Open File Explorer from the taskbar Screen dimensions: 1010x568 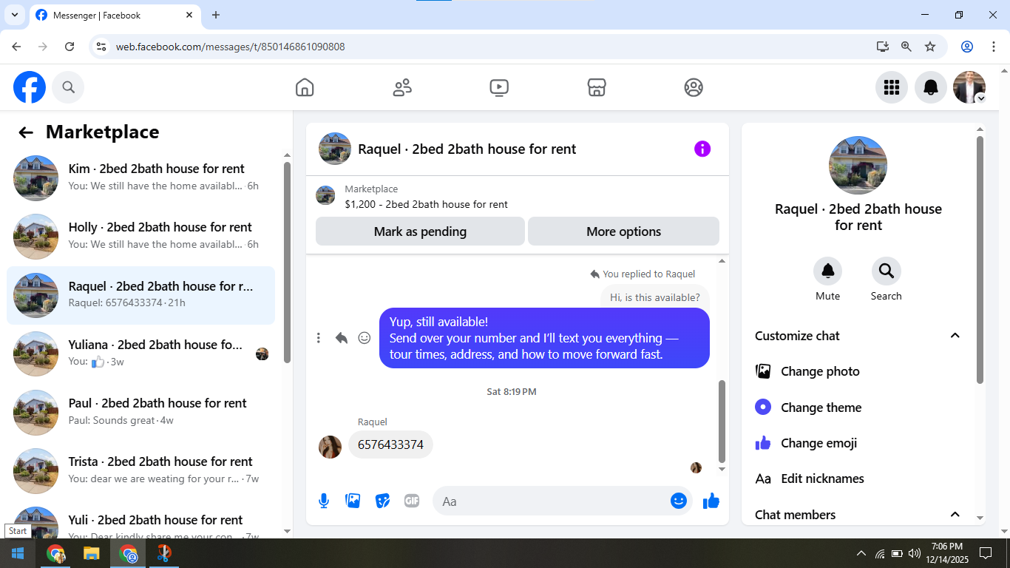[92, 553]
